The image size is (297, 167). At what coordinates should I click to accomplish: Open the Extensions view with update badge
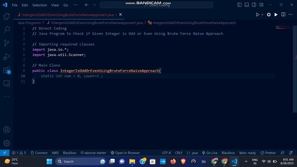click(6, 70)
